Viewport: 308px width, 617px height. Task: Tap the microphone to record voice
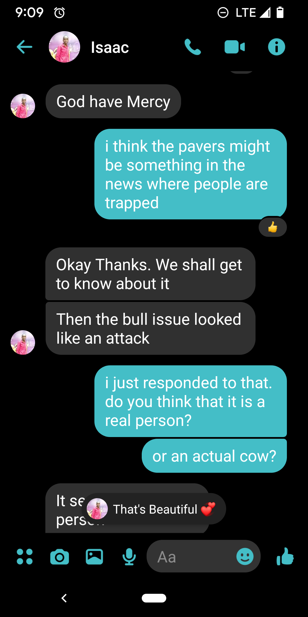(x=129, y=557)
